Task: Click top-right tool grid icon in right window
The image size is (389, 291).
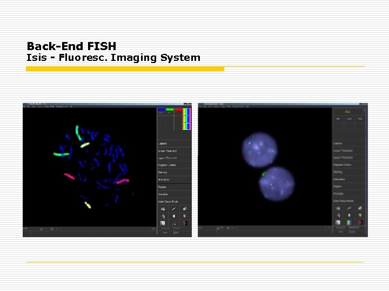Action: (x=360, y=209)
